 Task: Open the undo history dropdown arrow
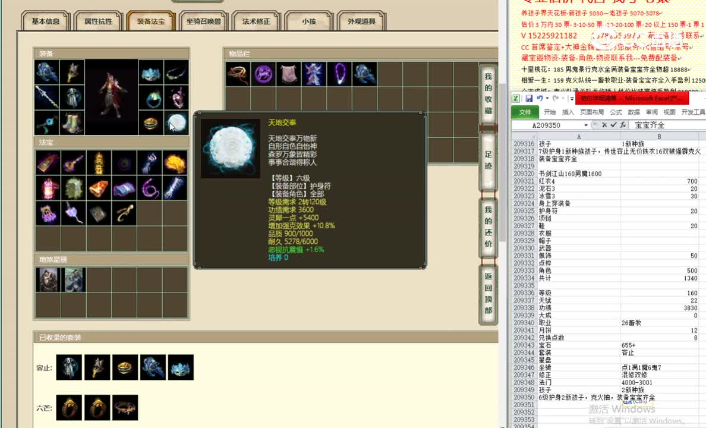(x=547, y=98)
